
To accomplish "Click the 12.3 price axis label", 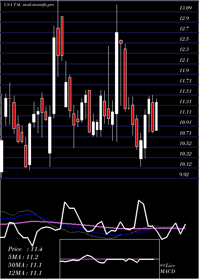I will [184, 49].
